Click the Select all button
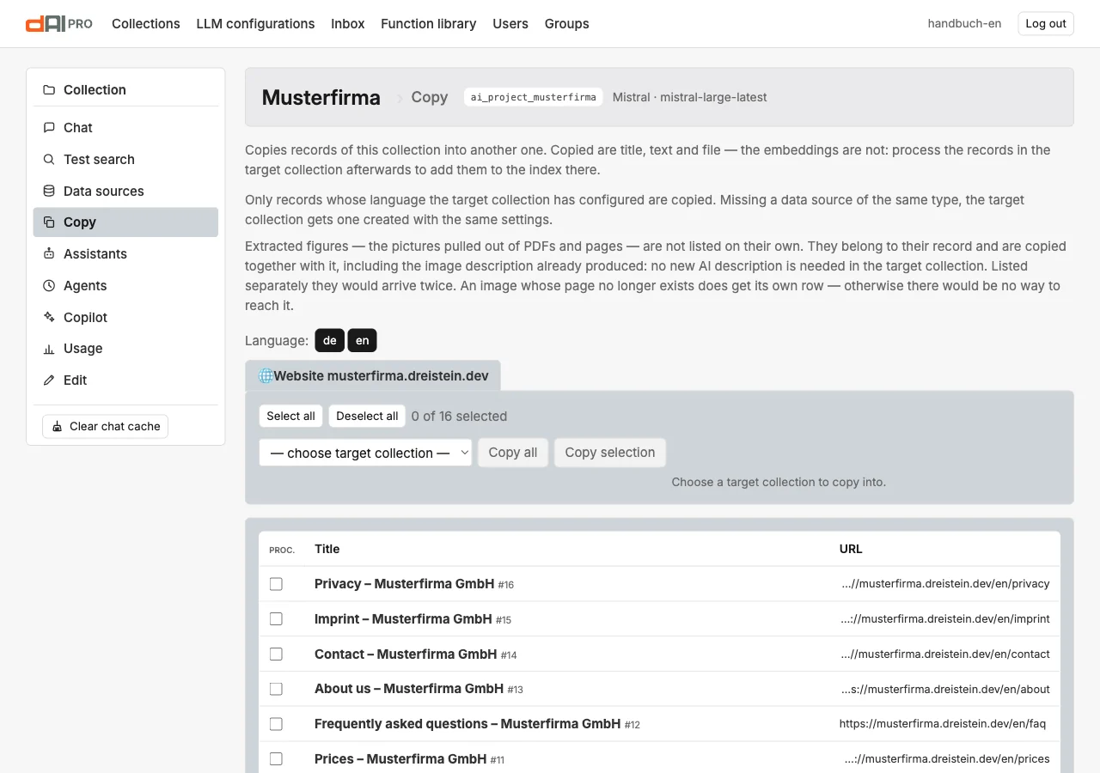Viewport: 1100px width, 773px height. [290, 417]
